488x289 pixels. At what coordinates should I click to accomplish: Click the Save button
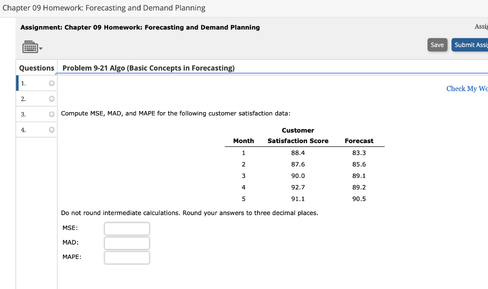(437, 44)
